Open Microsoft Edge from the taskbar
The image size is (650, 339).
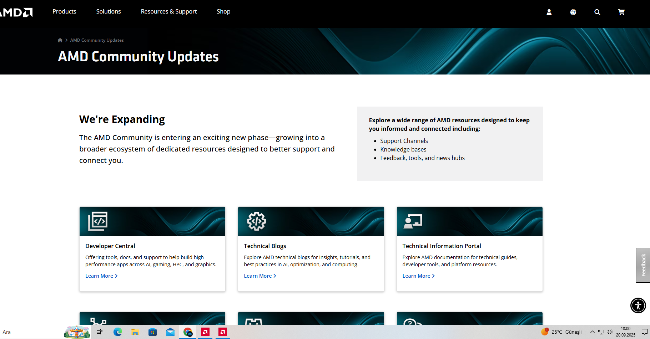point(117,332)
